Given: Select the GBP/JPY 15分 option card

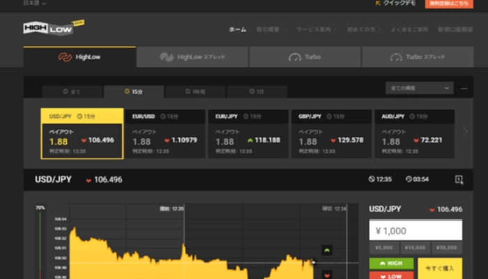Looking at the screenshot, I should pyautogui.click(x=331, y=134).
